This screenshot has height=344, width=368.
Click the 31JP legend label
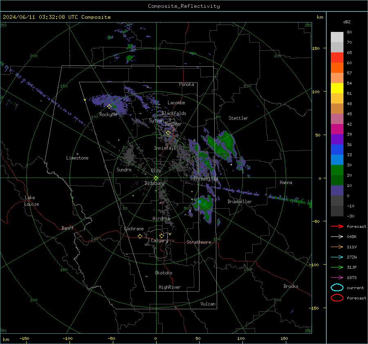(352, 267)
